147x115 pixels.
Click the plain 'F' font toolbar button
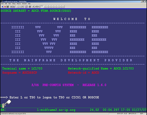tap(33, 7)
